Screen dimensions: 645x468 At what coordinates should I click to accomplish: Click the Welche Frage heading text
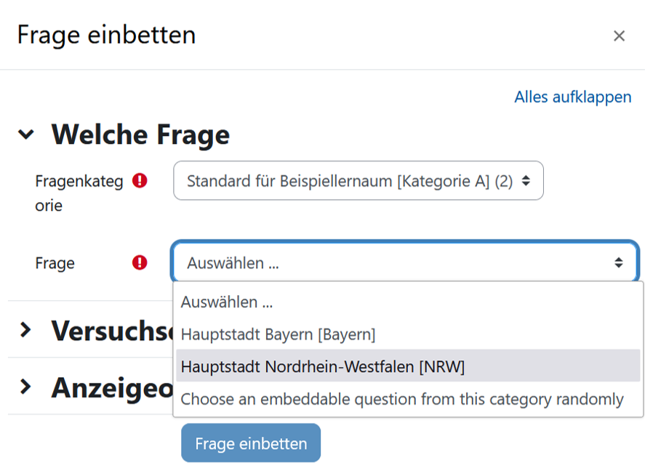coord(140,134)
